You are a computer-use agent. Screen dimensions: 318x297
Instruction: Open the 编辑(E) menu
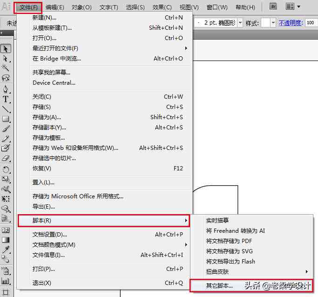tap(55, 7)
